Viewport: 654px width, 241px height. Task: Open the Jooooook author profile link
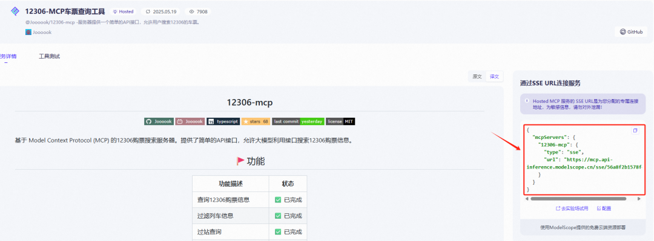(x=42, y=32)
